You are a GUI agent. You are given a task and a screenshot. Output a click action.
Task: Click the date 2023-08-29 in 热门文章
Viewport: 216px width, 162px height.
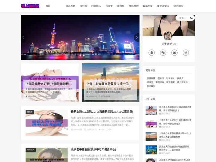point(165,153)
